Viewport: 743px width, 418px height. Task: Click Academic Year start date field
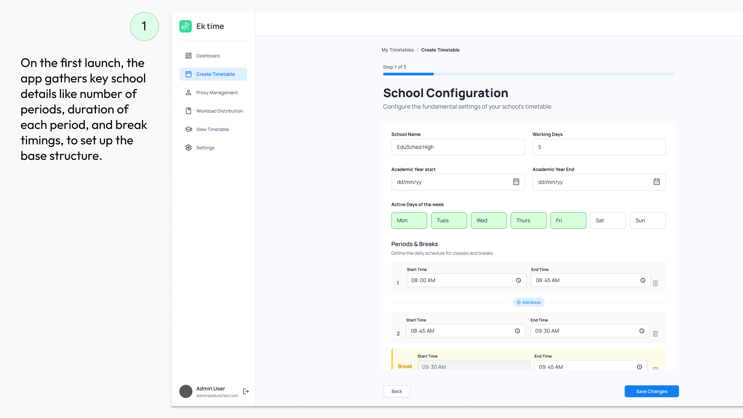(x=458, y=182)
